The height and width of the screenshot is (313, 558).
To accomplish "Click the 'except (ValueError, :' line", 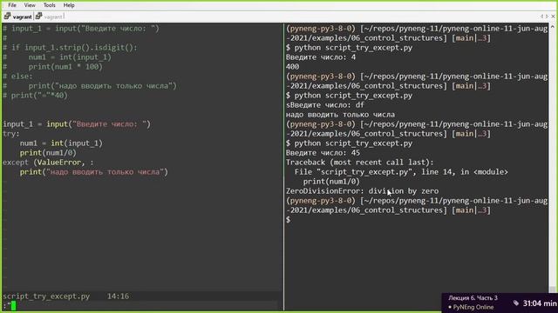I will (48, 163).
